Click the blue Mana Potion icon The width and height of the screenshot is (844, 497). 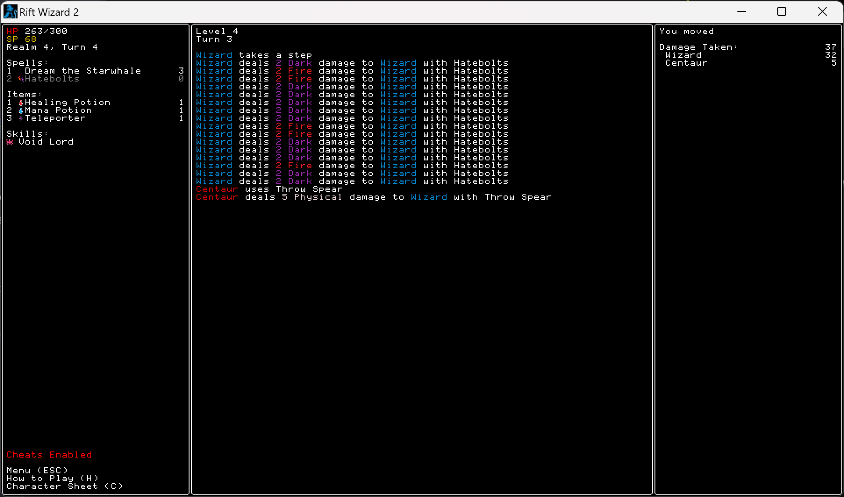21,110
